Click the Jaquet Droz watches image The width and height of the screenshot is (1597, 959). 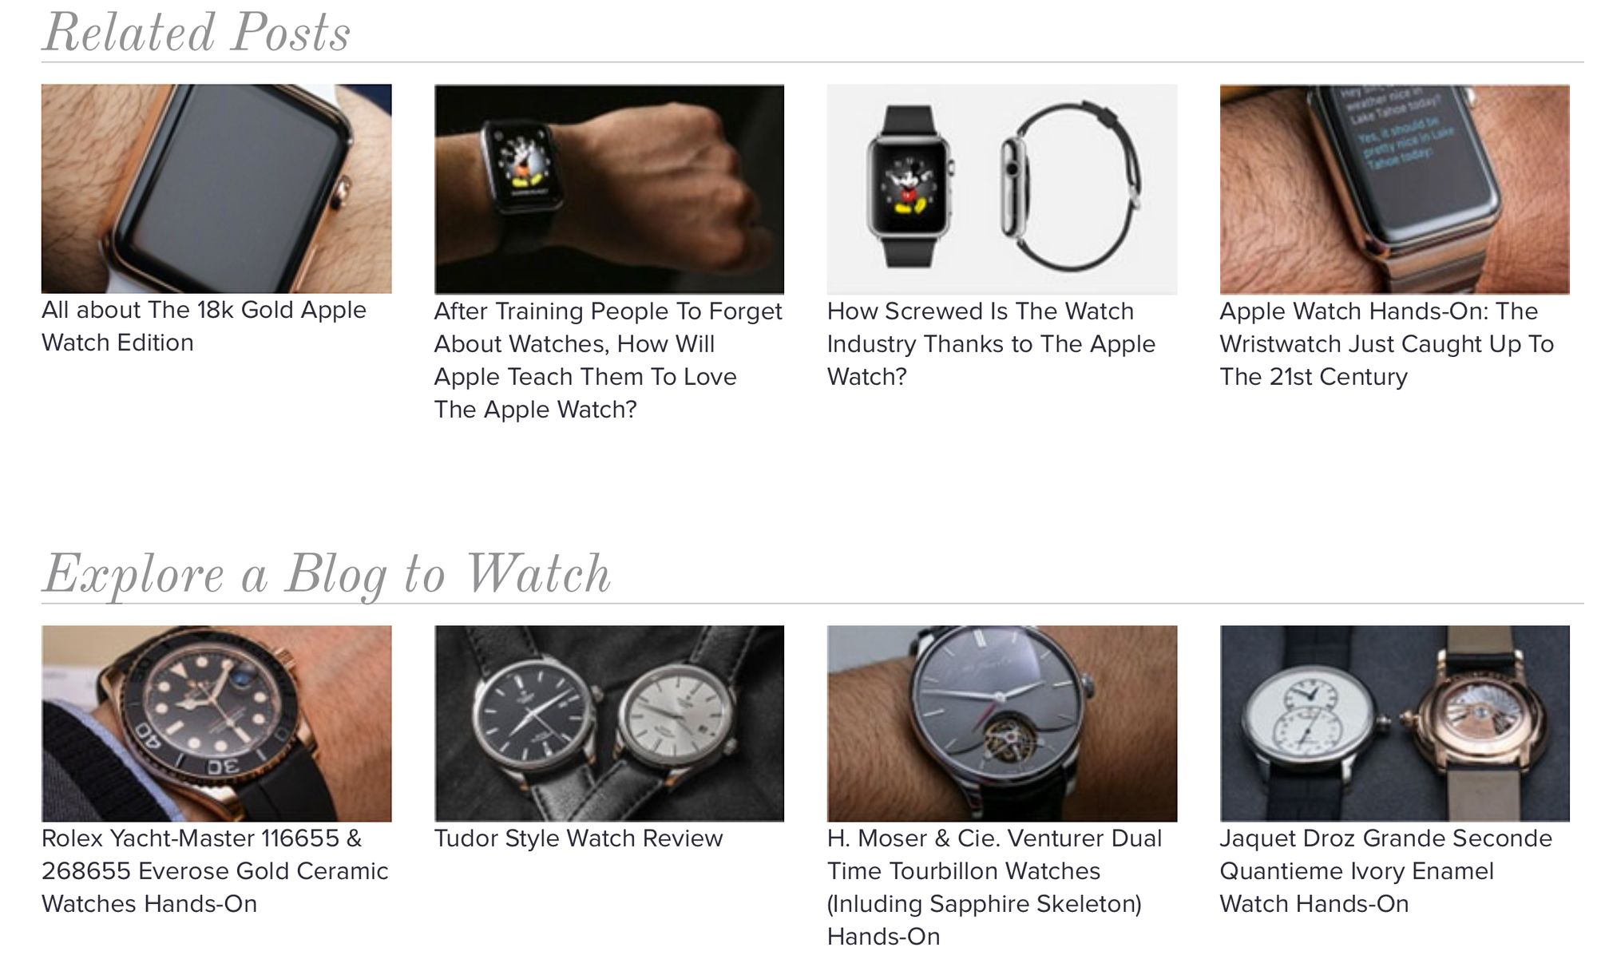click(x=1394, y=723)
